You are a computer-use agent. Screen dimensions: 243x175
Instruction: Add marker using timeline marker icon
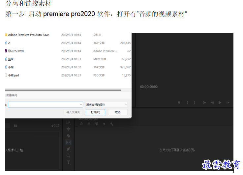pyautogui.click(x=104, y=124)
